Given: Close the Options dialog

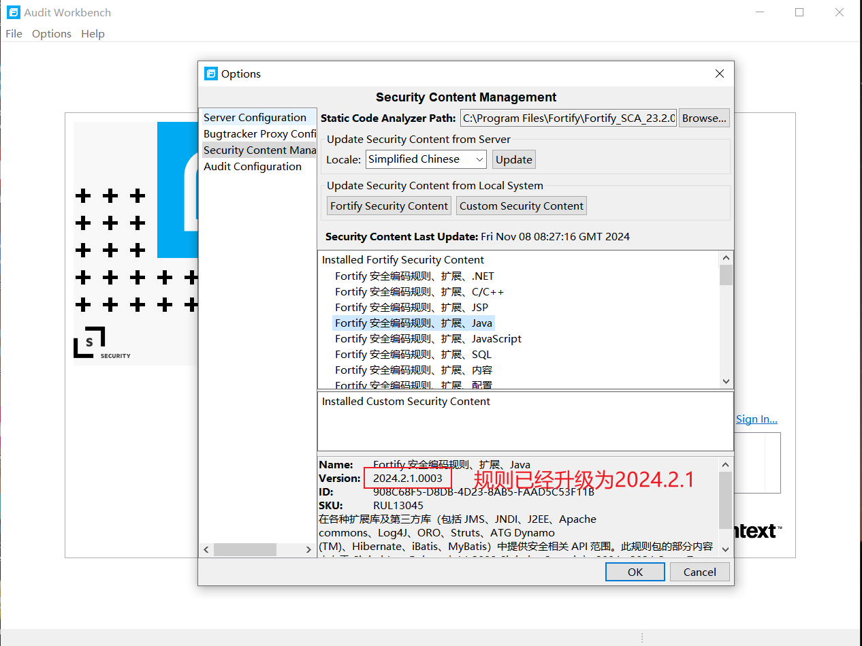Looking at the screenshot, I should click(x=720, y=74).
